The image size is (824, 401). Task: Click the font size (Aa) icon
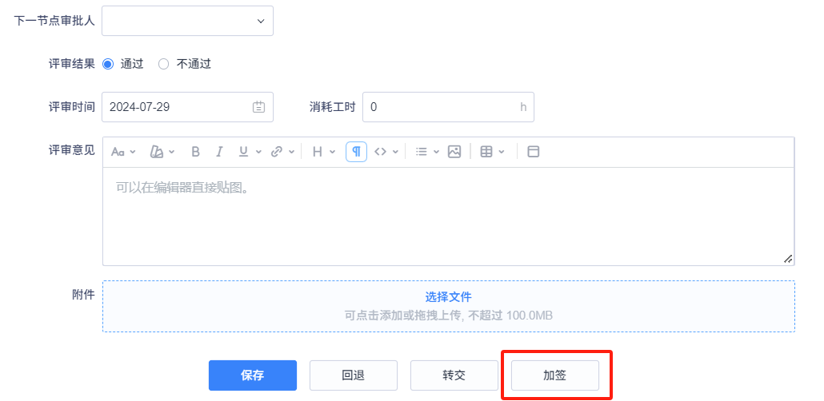click(118, 152)
